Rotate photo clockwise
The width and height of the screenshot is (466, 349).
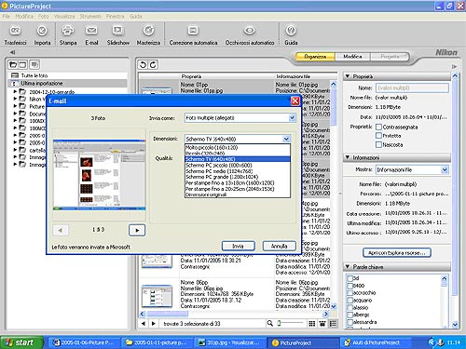(x=153, y=64)
